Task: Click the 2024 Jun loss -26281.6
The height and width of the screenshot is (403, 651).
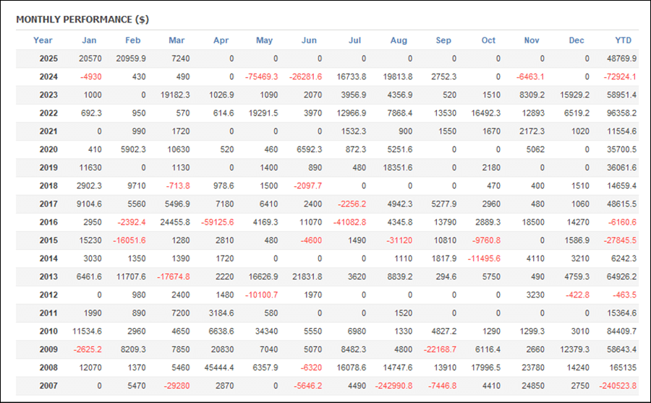Action: coord(305,77)
